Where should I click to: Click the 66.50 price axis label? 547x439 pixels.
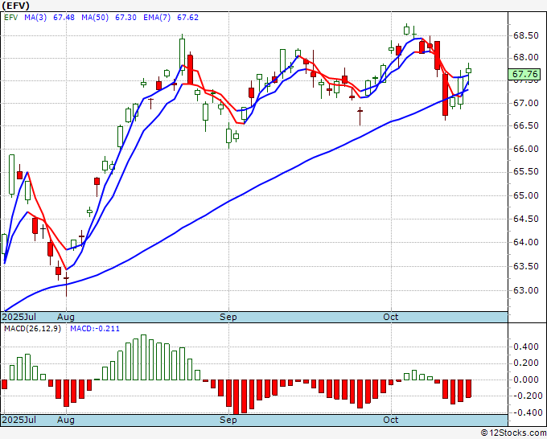tap(525, 125)
